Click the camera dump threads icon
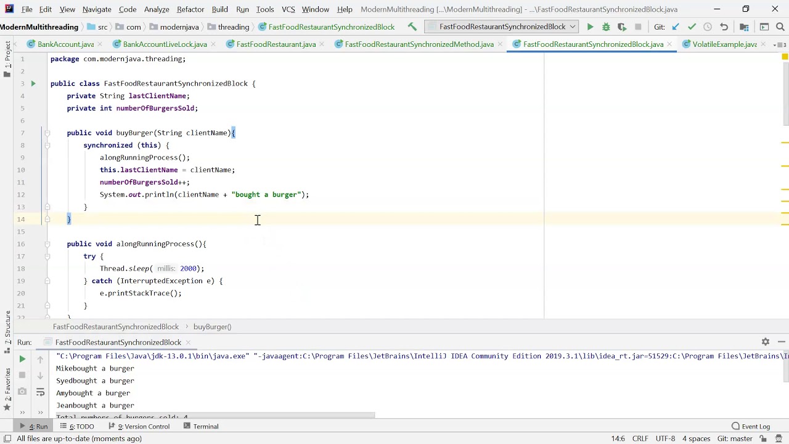Image resolution: width=789 pixels, height=444 pixels. coord(22,392)
